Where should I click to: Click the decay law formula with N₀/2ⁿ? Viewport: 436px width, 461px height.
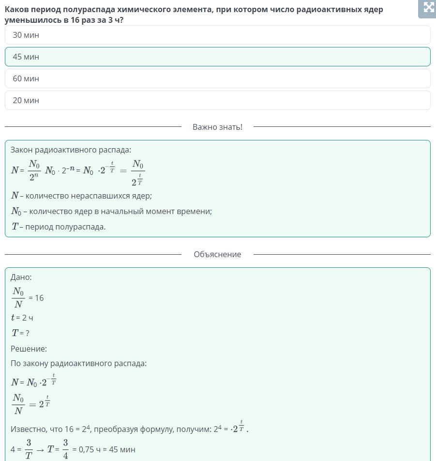[x=78, y=172]
